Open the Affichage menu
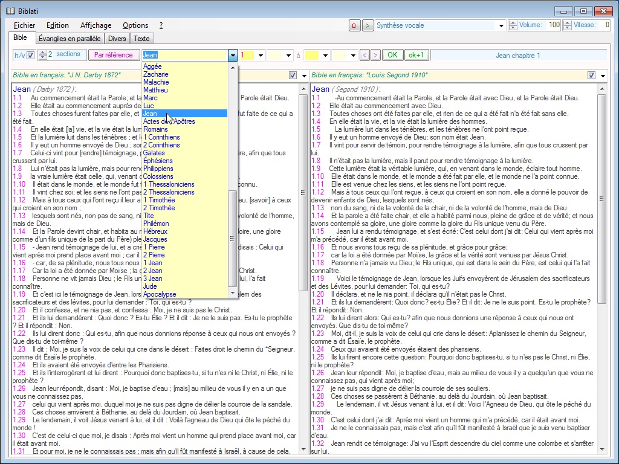The height and width of the screenshot is (464, 619). 96,25
